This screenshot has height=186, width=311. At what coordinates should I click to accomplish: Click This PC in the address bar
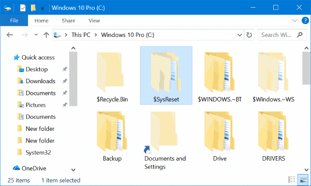coord(81,35)
